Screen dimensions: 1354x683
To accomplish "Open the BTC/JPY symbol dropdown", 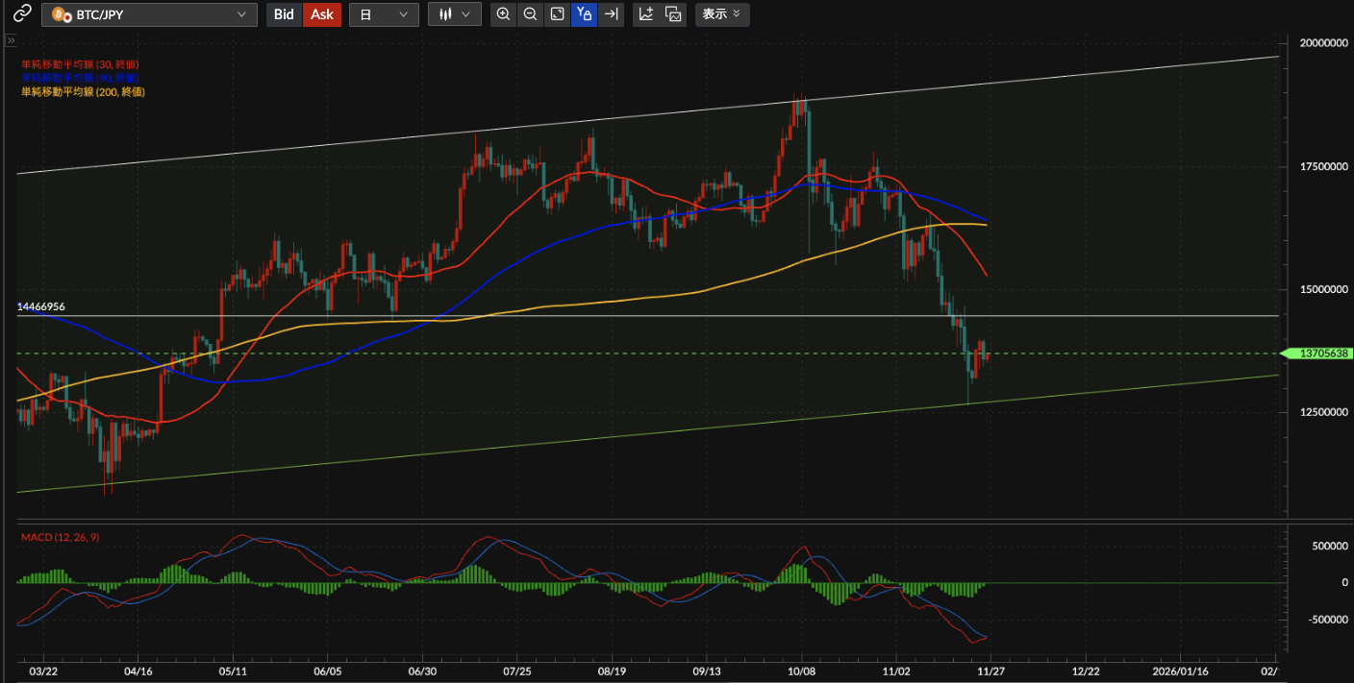I will [149, 14].
